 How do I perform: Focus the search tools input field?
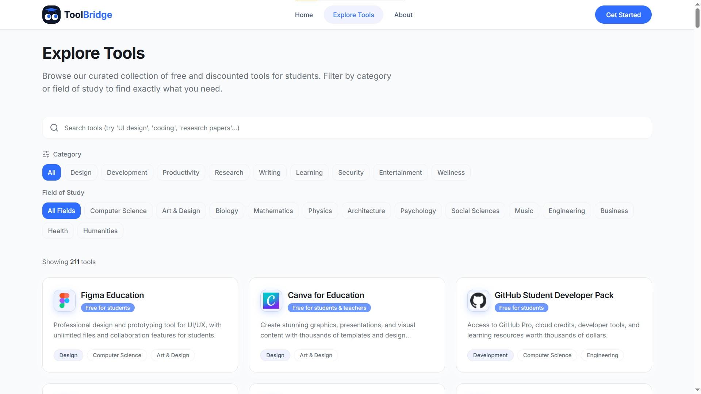pyautogui.click(x=350, y=128)
